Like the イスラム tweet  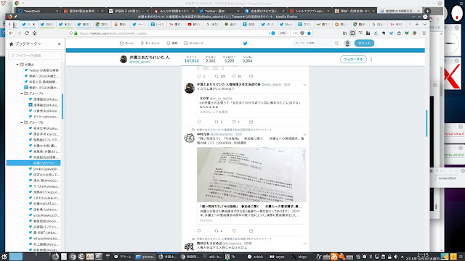click(x=234, y=122)
